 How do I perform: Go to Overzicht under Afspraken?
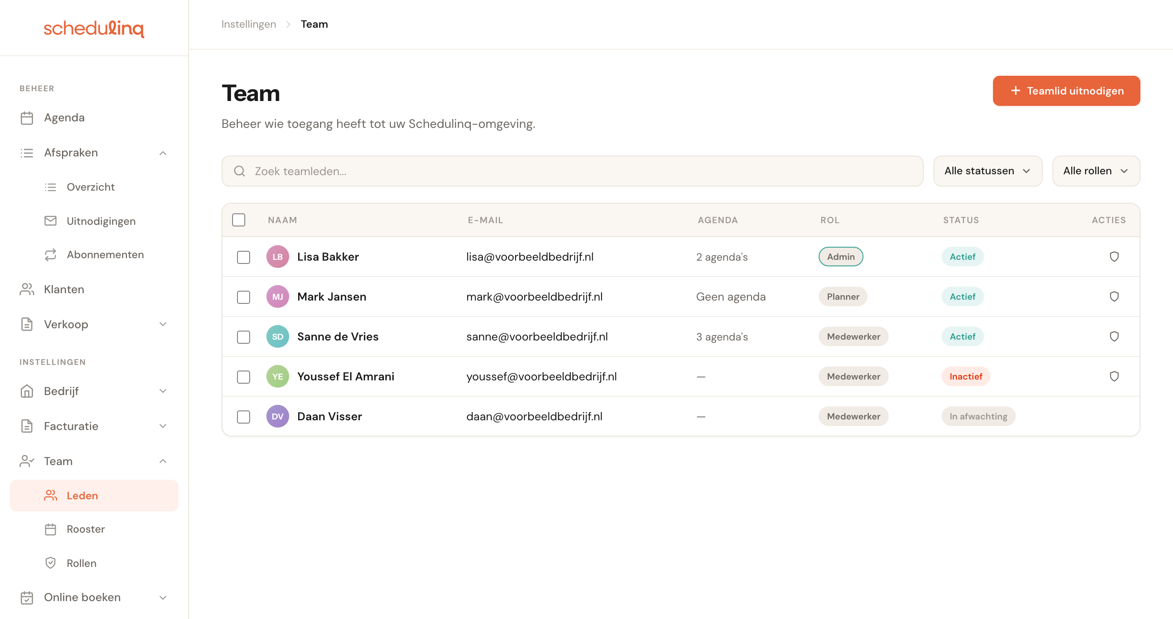click(x=94, y=187)
